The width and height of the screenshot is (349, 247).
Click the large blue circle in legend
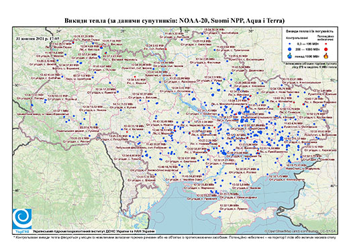coord(290,49)
